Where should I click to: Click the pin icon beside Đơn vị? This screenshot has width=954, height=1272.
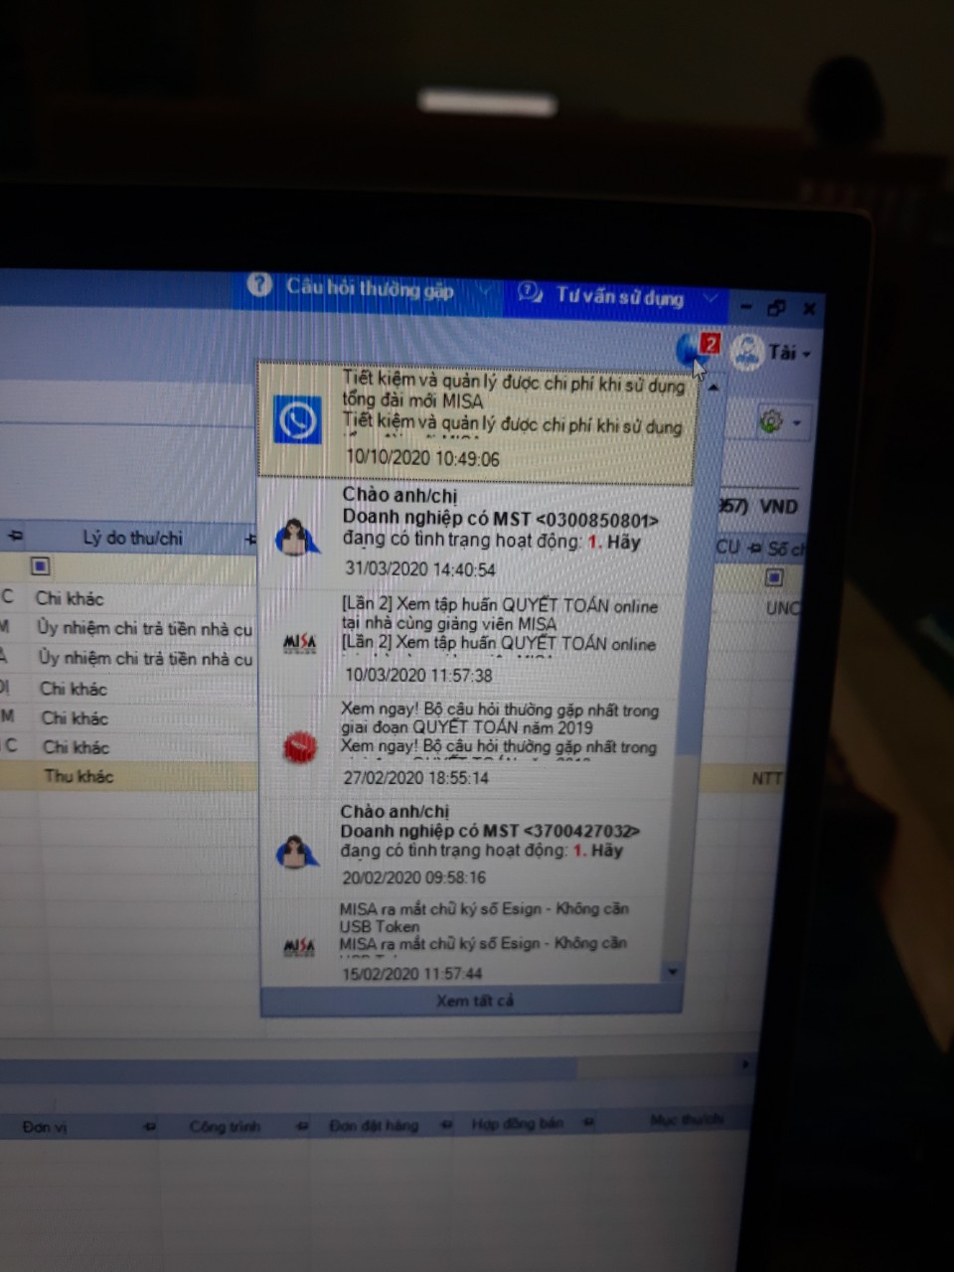point(150,1127)
